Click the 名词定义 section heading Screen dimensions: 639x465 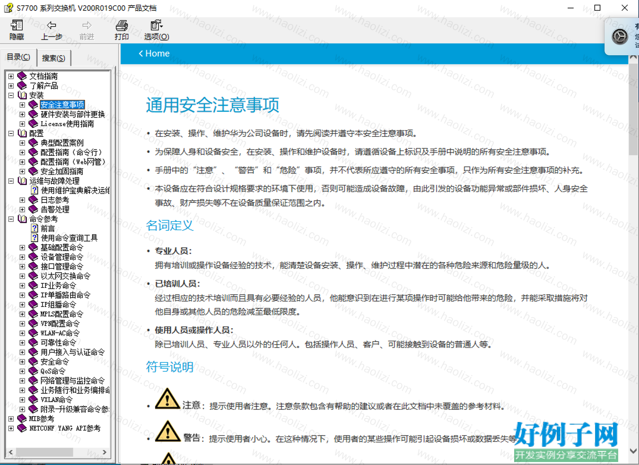[x=170, y=225]
